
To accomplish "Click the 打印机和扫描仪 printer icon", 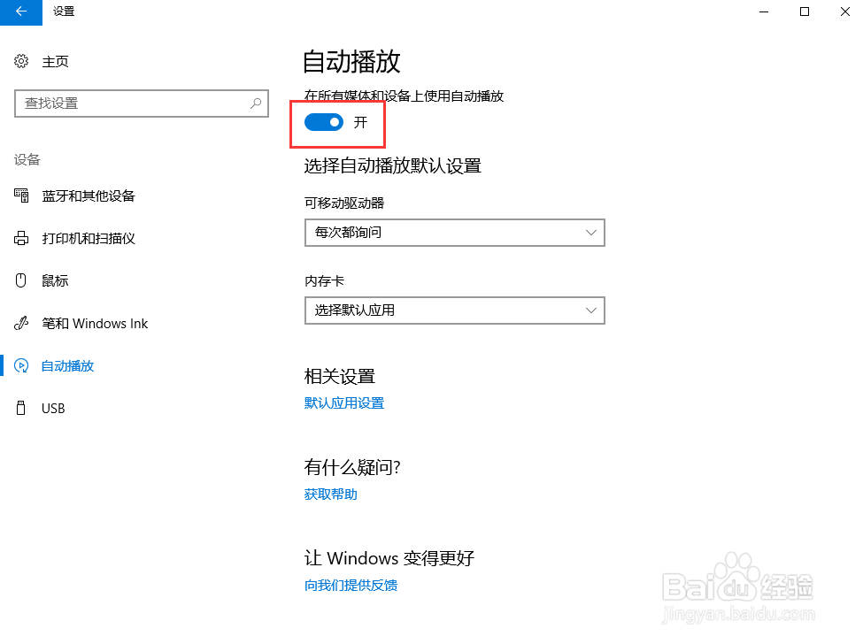I will [22, 239].
